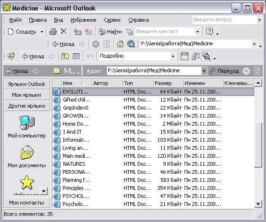Viewport: 266px width, 222px height.
Task: Click the Outlook Today icon
Action: 11,56
